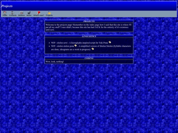Click the Projects page title in the header
Image resolution: width=178 pixels, height=133 pixels.
[7, 6]
